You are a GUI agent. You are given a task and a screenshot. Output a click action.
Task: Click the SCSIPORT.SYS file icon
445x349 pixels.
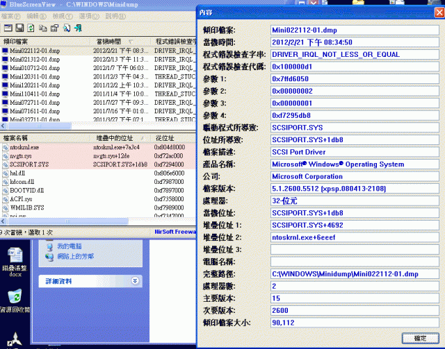tap(5, 164)
